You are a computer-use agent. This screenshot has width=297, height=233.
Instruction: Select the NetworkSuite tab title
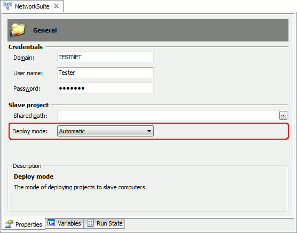[x=32, y=6]
